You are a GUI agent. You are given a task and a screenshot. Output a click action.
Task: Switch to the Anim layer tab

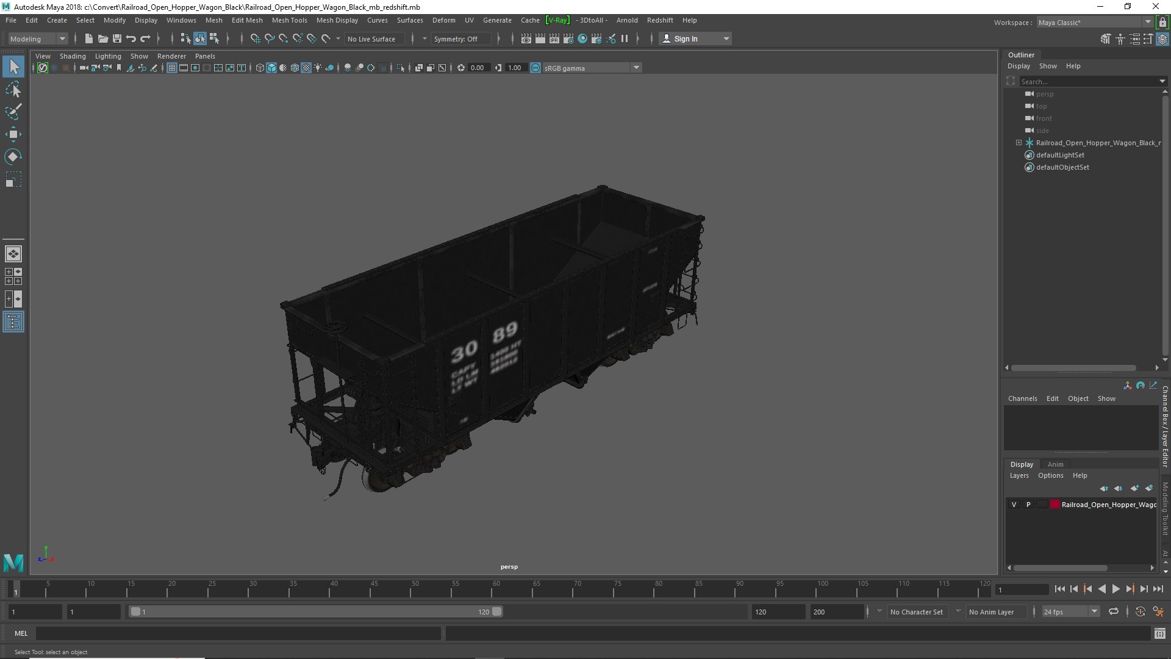1055,464
